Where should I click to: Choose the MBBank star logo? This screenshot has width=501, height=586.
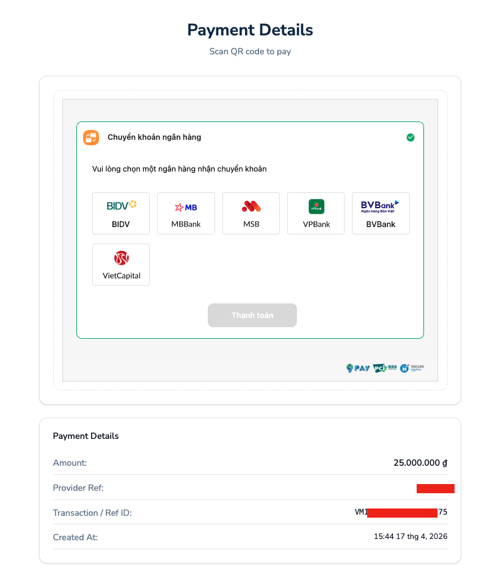[186, 207]
